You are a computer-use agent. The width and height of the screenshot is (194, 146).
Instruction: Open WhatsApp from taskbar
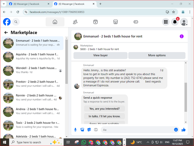tap(84, 142)
